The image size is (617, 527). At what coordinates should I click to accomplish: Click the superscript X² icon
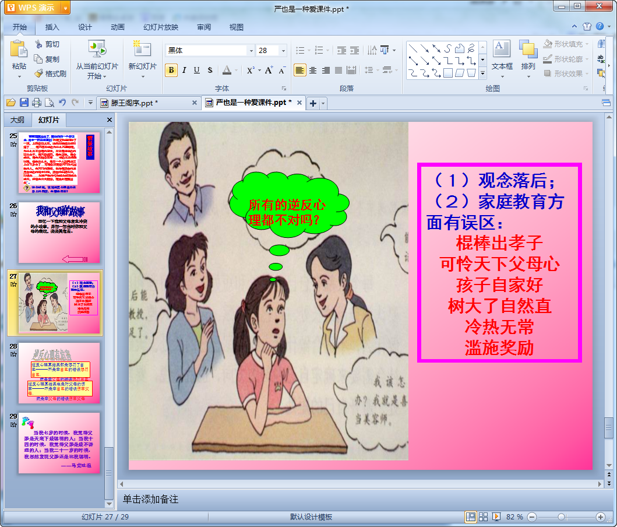coord(251,71)
